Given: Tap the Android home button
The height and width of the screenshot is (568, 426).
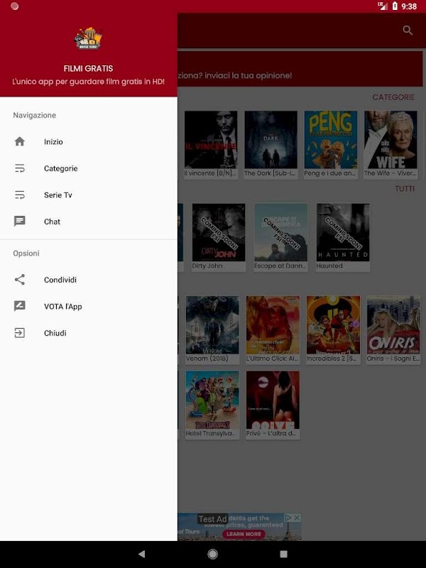Looking at the screenshot, I should [212, 554].
